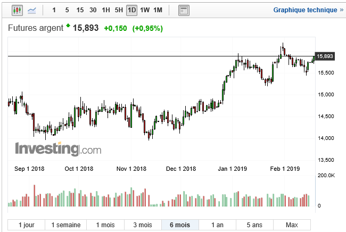
Task: Choose the 1H interval
Action: [106, 10]
